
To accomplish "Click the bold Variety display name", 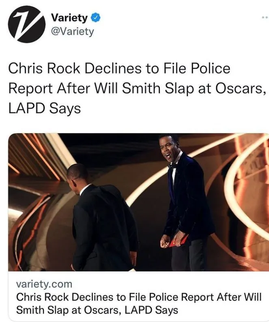I will pyautogui.click(x=69, y=18).
